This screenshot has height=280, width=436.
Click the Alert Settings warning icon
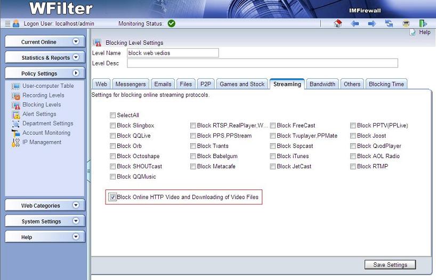click(16, 114)
